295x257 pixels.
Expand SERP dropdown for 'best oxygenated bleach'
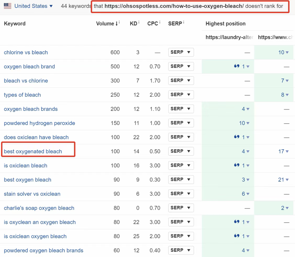pos(181,151)
